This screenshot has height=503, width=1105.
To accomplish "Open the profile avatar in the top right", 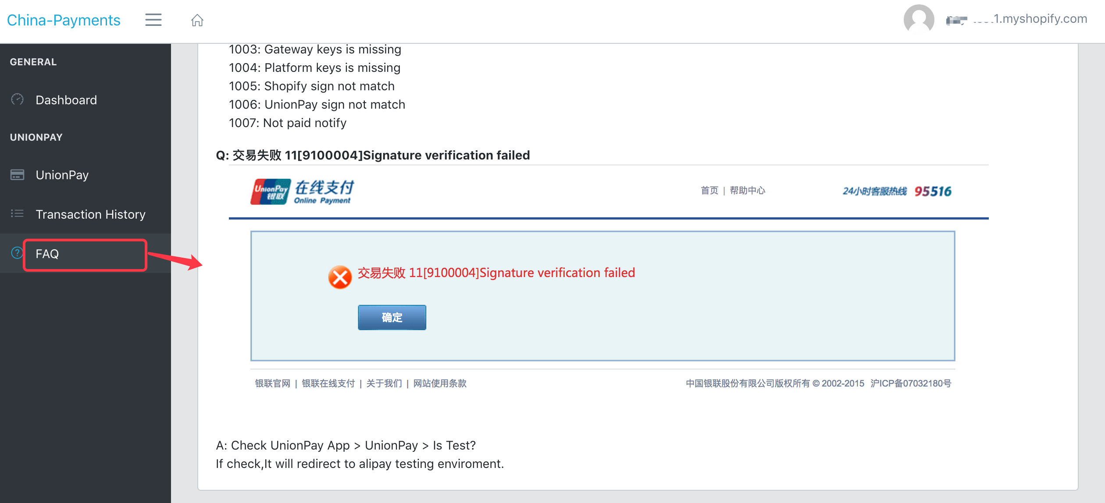I will pos(918,19).
